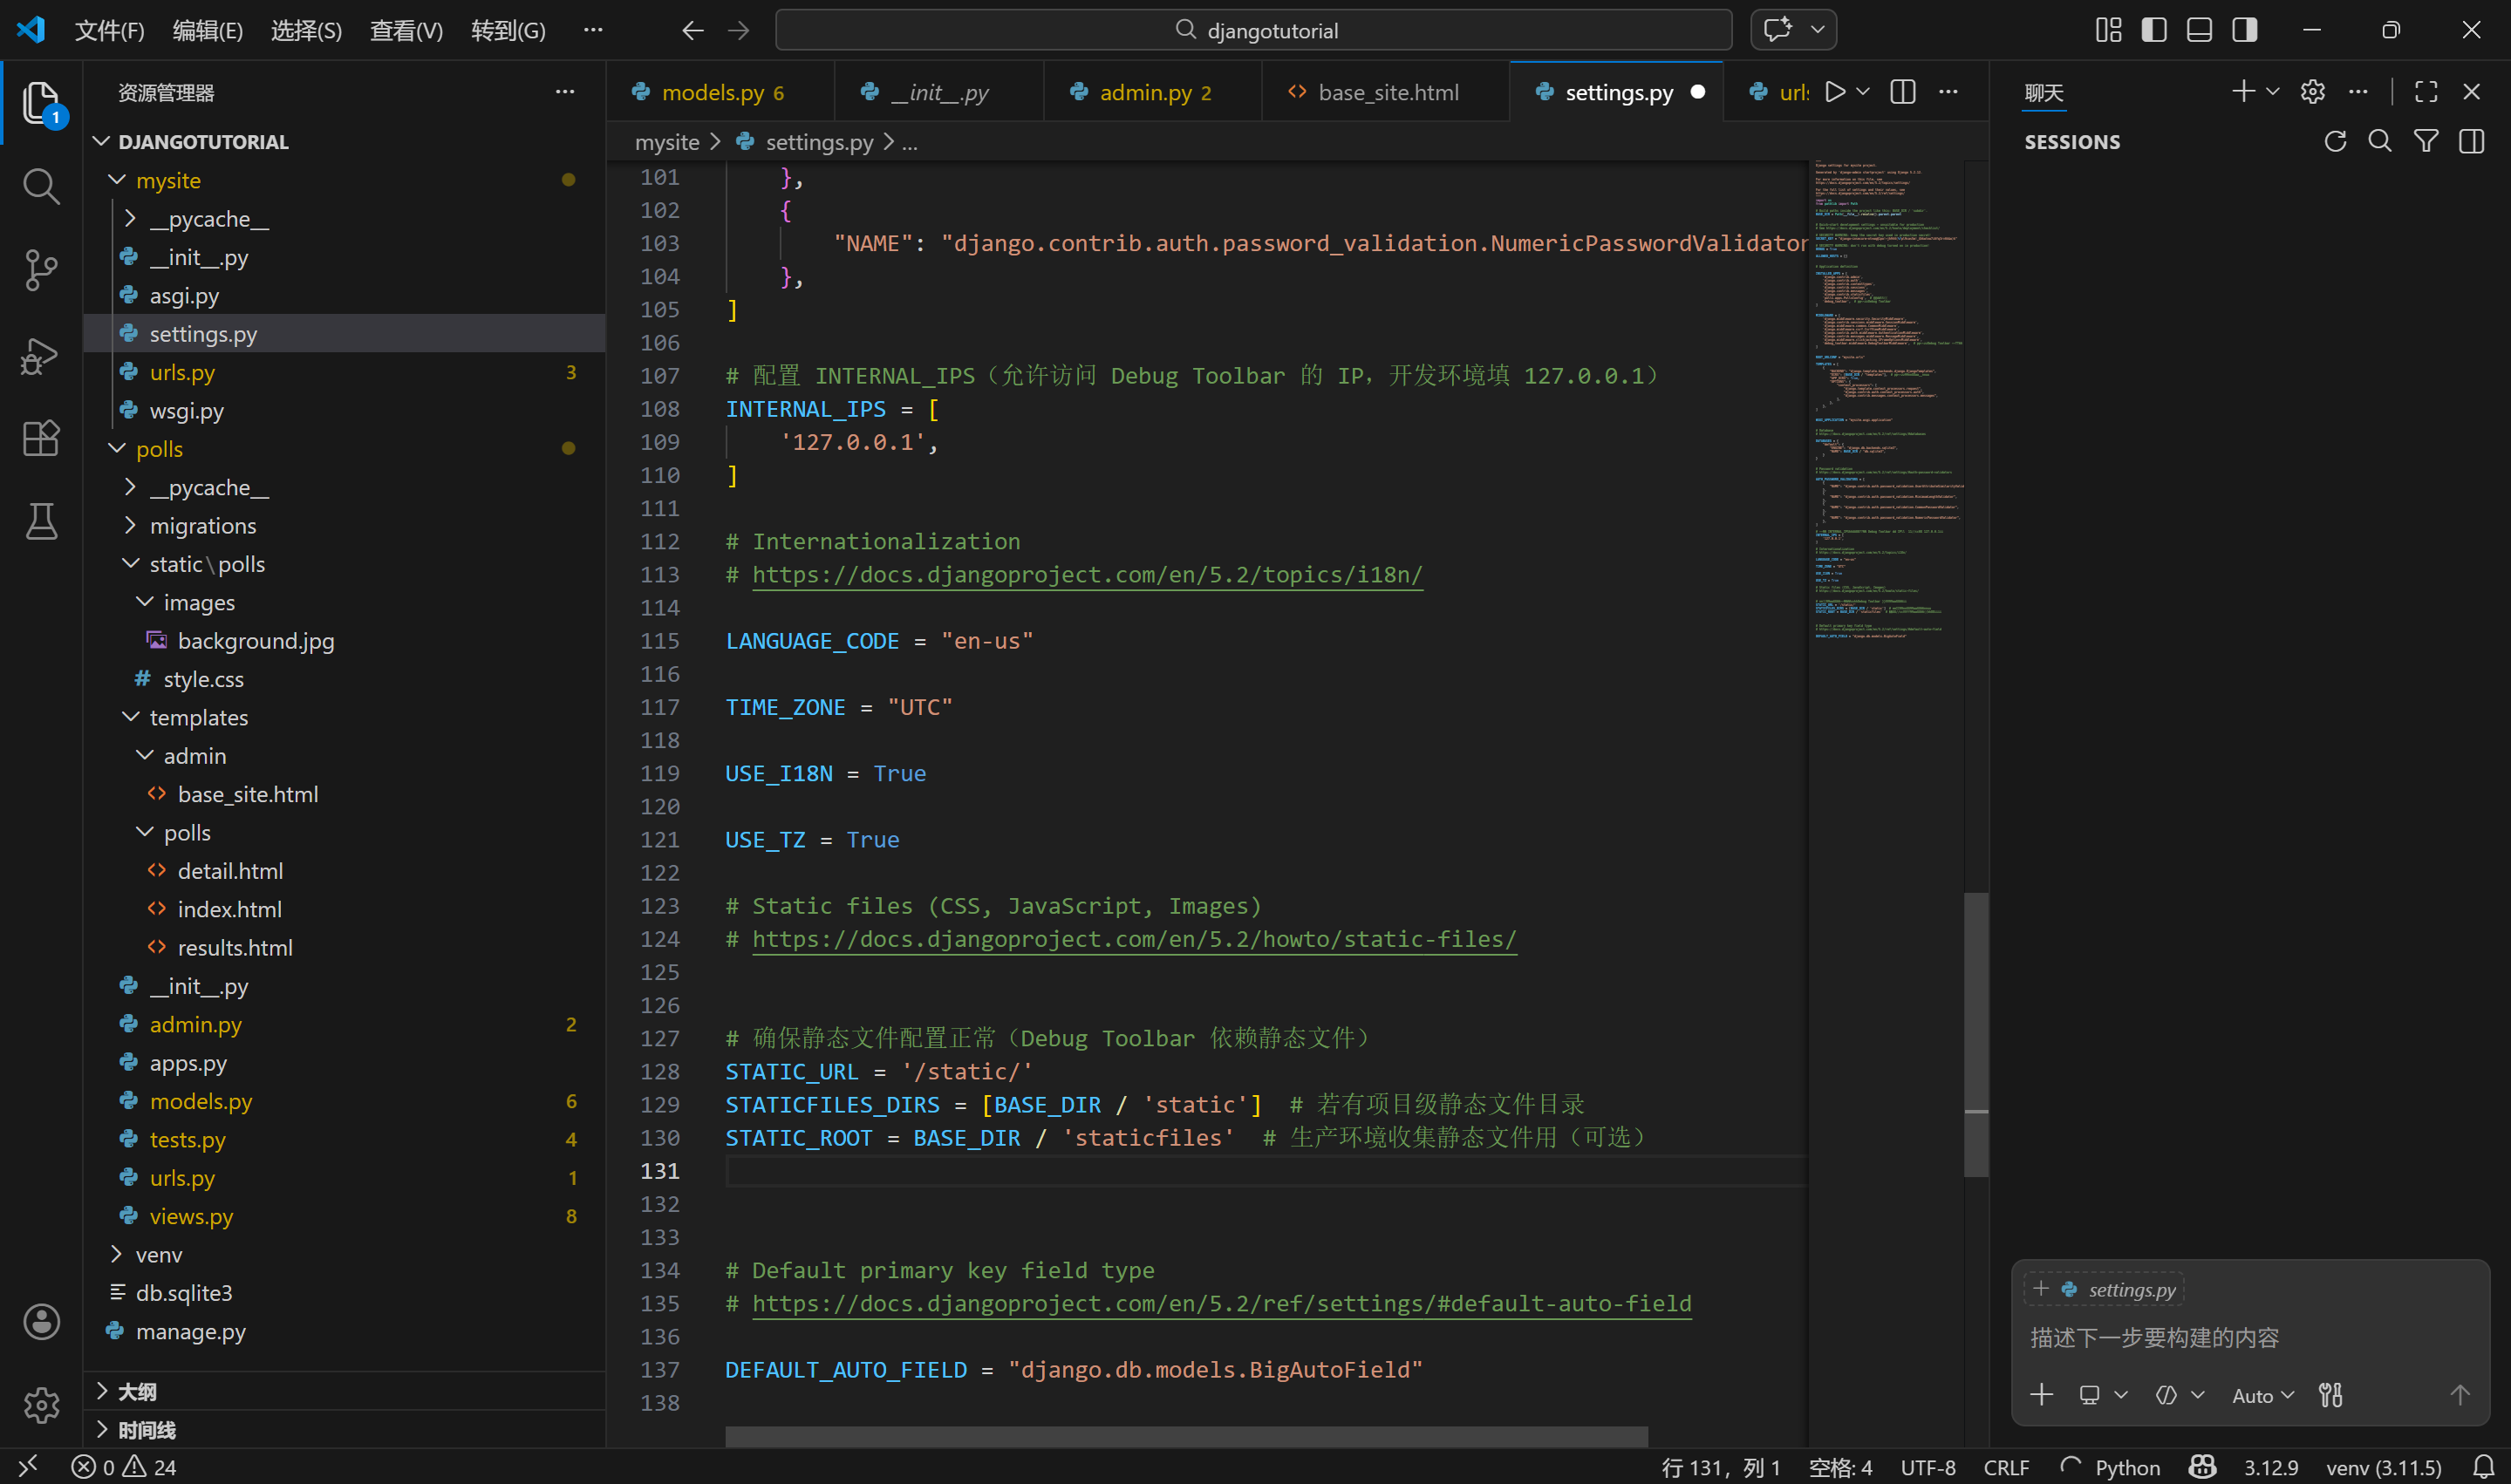
Task: Toggle the bottom panel layout button
Action: (x=2199, y=30)
